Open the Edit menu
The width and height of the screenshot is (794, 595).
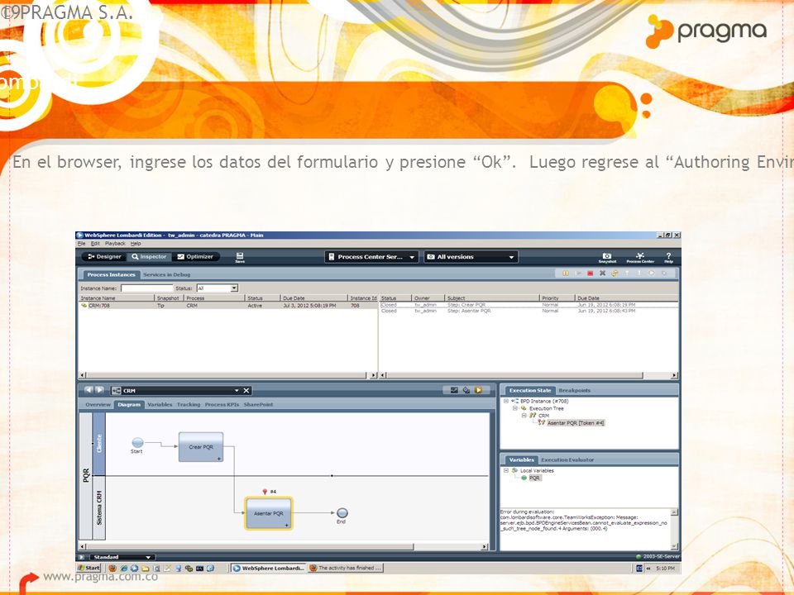(x=94, y=243)
